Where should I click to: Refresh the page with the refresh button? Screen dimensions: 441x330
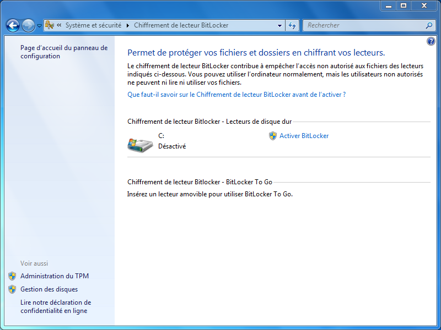click(292, 25)
